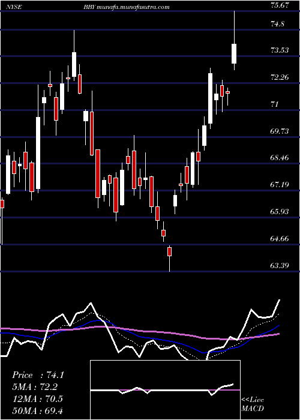Click the 63.39 price axis label
The height and width of the screenshot is (420, 300).
280,265
